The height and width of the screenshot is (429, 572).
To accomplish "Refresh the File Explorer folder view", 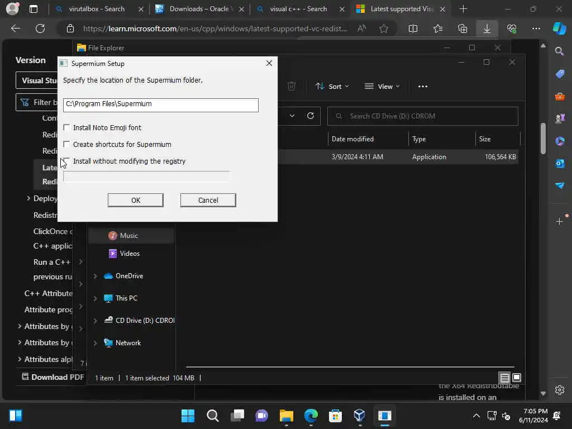I will coord(311,116).
